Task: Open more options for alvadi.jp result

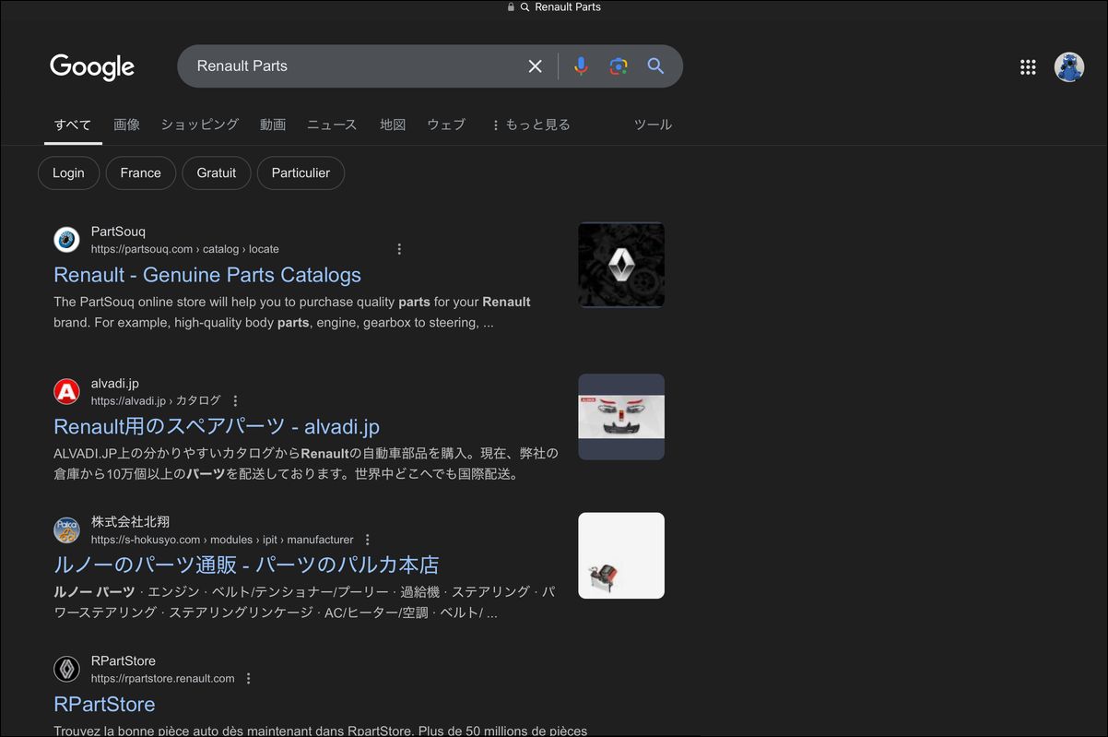Action: [x=235, y=401]
